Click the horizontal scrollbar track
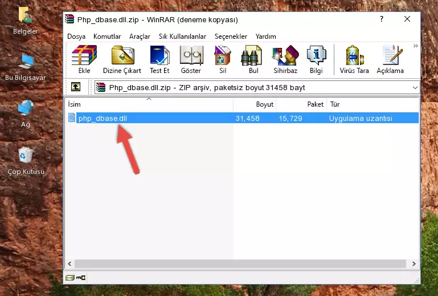This screenshot has width=438, height=296. click(240, 263)
